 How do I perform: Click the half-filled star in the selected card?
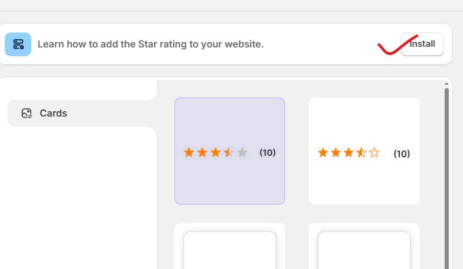[x=229, y=152]
